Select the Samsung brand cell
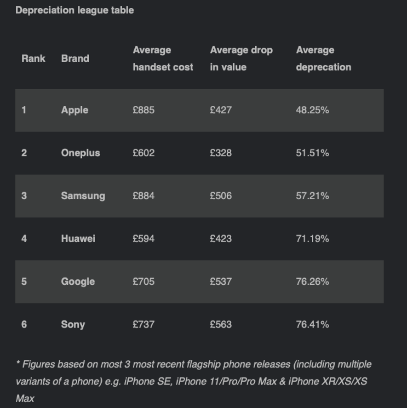 [x=83, y=196]
